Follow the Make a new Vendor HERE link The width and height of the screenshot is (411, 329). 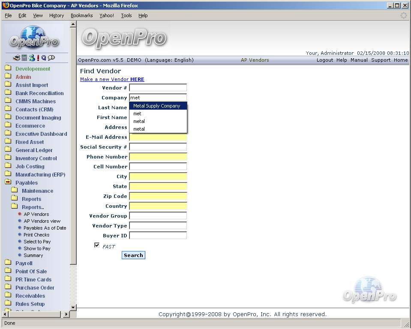click(x=112, y=79)
